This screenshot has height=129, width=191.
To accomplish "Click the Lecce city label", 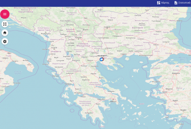I will coord(29,65).
